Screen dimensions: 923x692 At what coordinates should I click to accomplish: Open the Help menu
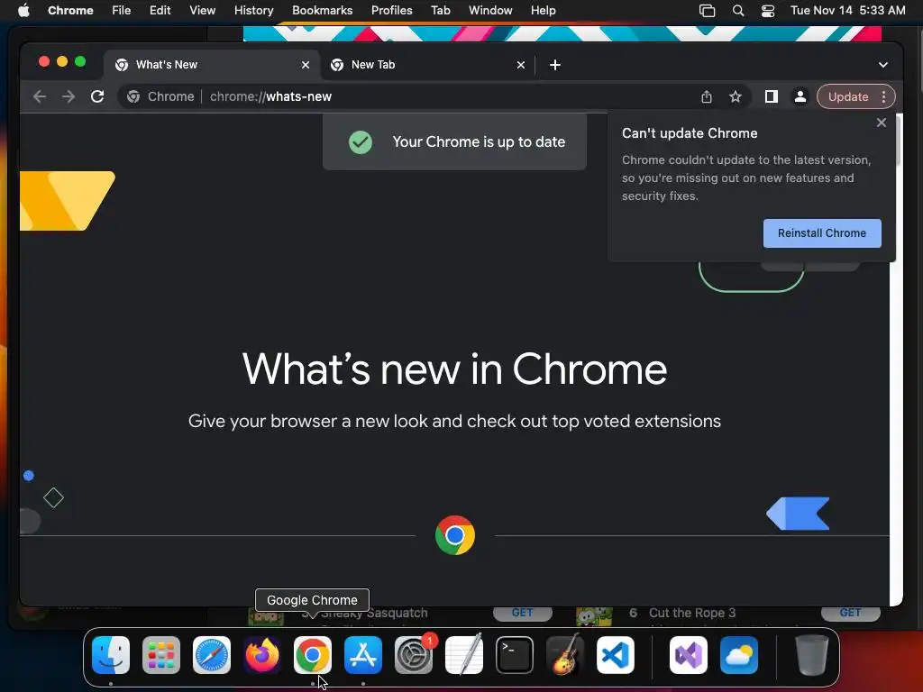[x=543, y=11]
